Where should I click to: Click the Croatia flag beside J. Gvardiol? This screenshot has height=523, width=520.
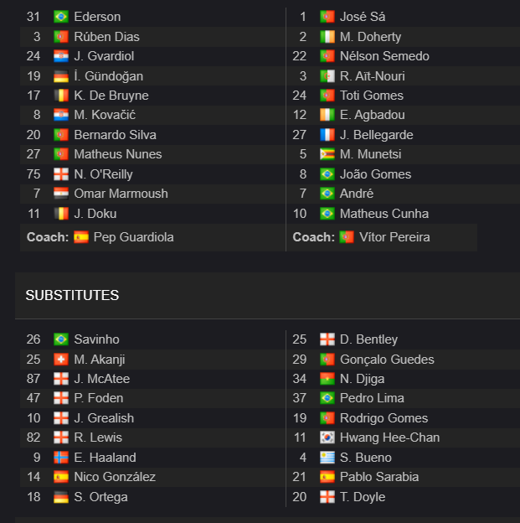click(61, 56)
